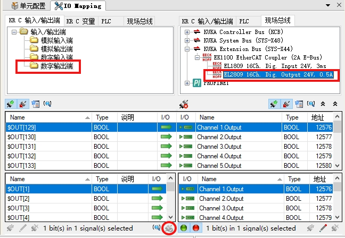
Task: Click the first double-chevron collapse icon
Action: click(x=323, y=104)
